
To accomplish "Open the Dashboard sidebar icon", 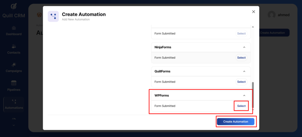I will [x=14, y=28].
